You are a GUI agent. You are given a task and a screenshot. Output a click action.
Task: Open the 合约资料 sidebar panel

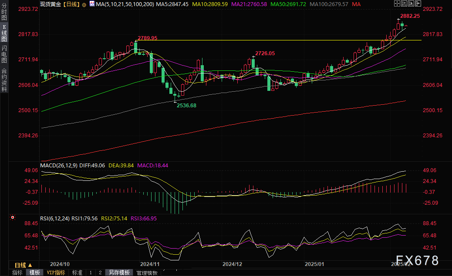tap(4, 80)
